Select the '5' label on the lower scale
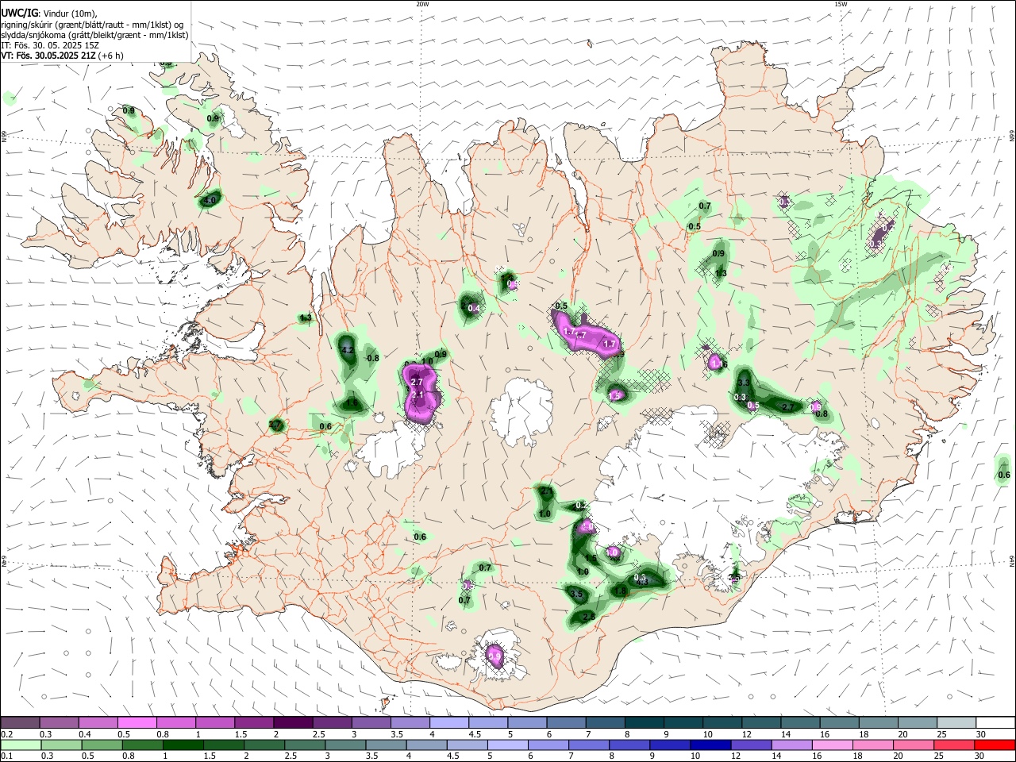This screenshot has height=762, width=1016. coord(490,756)
